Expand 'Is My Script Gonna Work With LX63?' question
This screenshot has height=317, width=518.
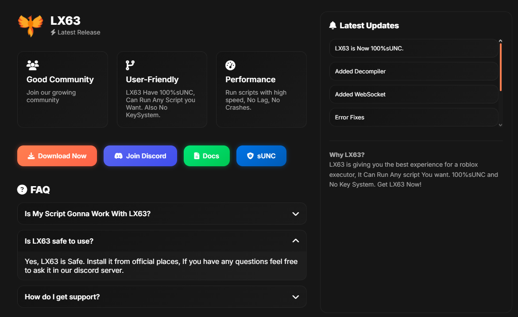point(162,214)
